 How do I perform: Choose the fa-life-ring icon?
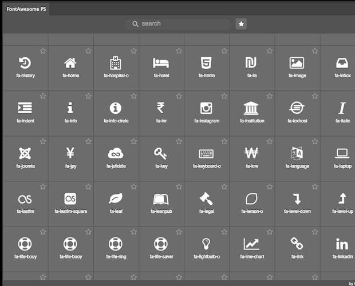(116, 244)
